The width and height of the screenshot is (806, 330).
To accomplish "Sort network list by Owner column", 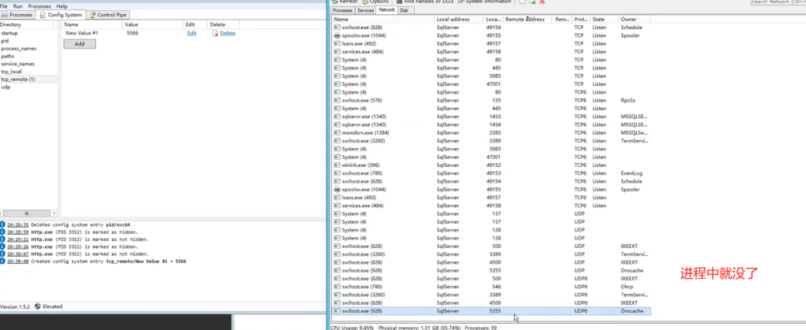I will coord(634,19).
